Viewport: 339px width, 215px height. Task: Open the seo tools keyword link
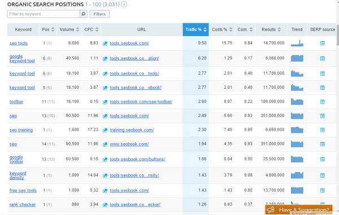click(19, 44)
